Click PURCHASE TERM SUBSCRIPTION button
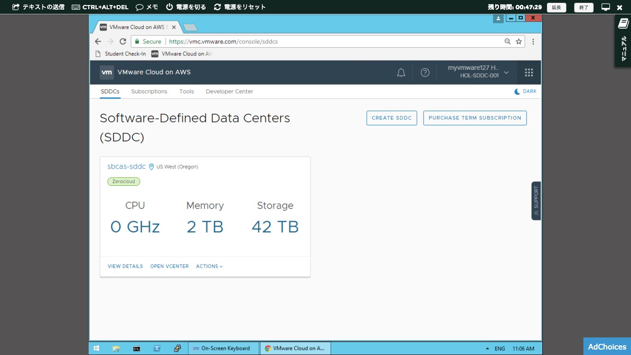Viewport: 631px width, 355px height. pyautogui.click(x=475, y=118)
